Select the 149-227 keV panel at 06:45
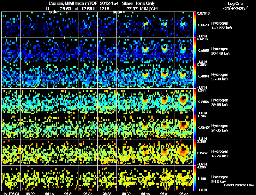Screen dimensions: 256x195 pos(146,25)
